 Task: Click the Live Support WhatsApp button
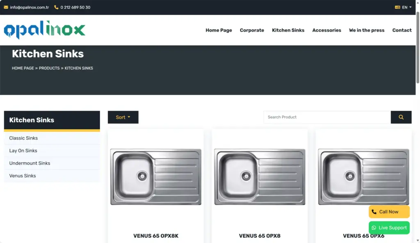389,228
